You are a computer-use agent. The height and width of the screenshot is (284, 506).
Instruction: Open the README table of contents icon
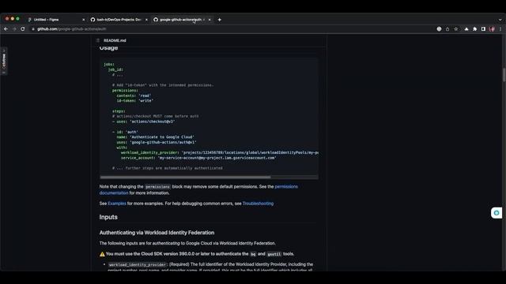click(x=98, y=40)
